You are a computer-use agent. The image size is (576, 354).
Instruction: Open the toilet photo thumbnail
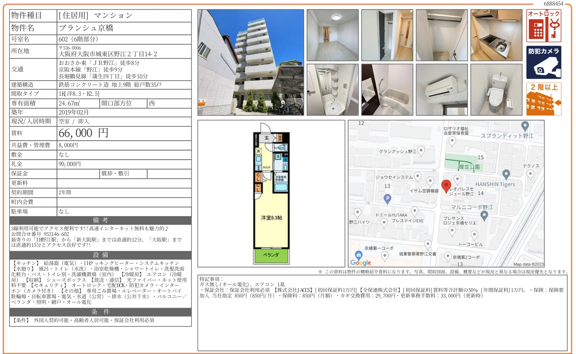[496, 90]
